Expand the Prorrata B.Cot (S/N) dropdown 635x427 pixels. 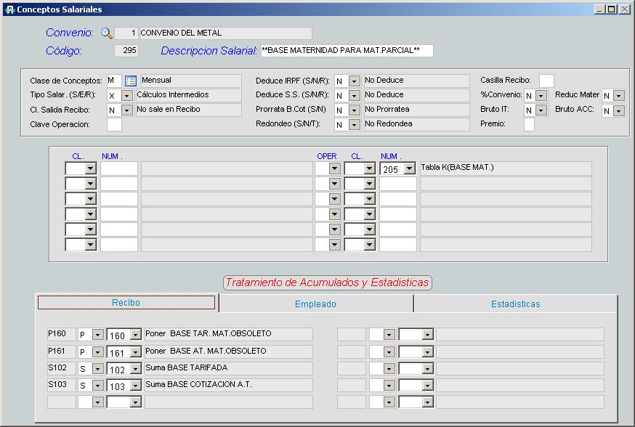tap(355, 110)
